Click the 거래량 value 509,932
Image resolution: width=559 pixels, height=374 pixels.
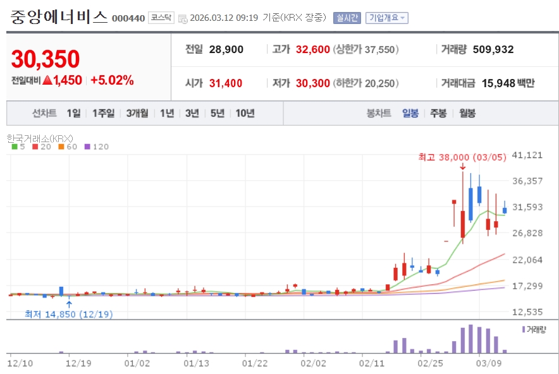[493, 49]
